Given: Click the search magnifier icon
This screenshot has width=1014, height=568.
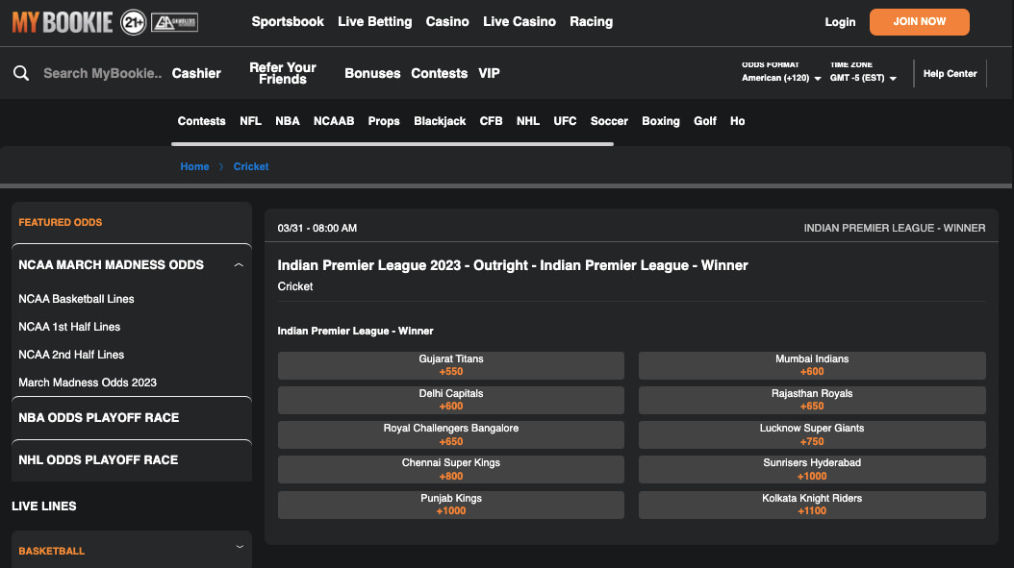Looking at the screenshot, I should pyautogui.click(x=21, y=73).
